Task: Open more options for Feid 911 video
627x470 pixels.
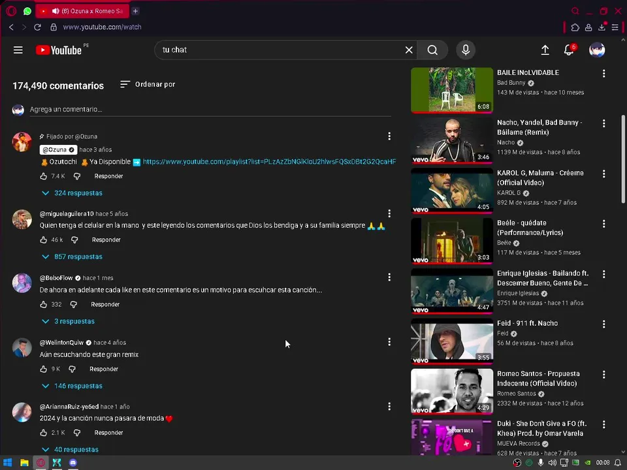Action: pyautogui.click(x=603, y=324)
